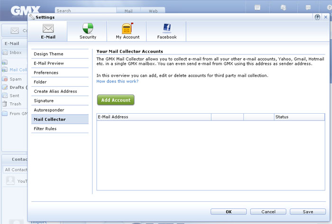The width and height of the screenshot is (332, 224).
Task: Click the help question mark icon
Action: point(317,17)
